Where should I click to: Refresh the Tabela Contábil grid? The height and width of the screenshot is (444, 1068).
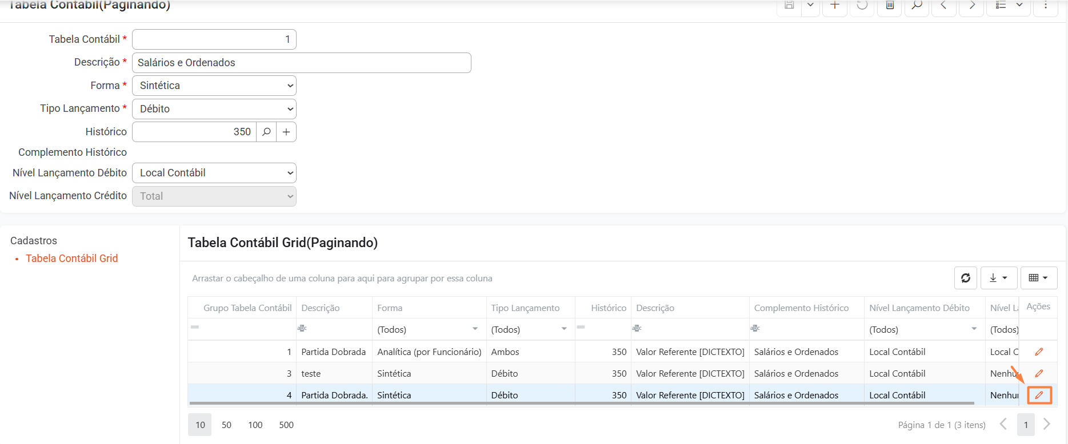[965, 278]
